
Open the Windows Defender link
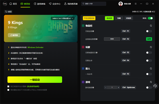(x=36, y=47)
